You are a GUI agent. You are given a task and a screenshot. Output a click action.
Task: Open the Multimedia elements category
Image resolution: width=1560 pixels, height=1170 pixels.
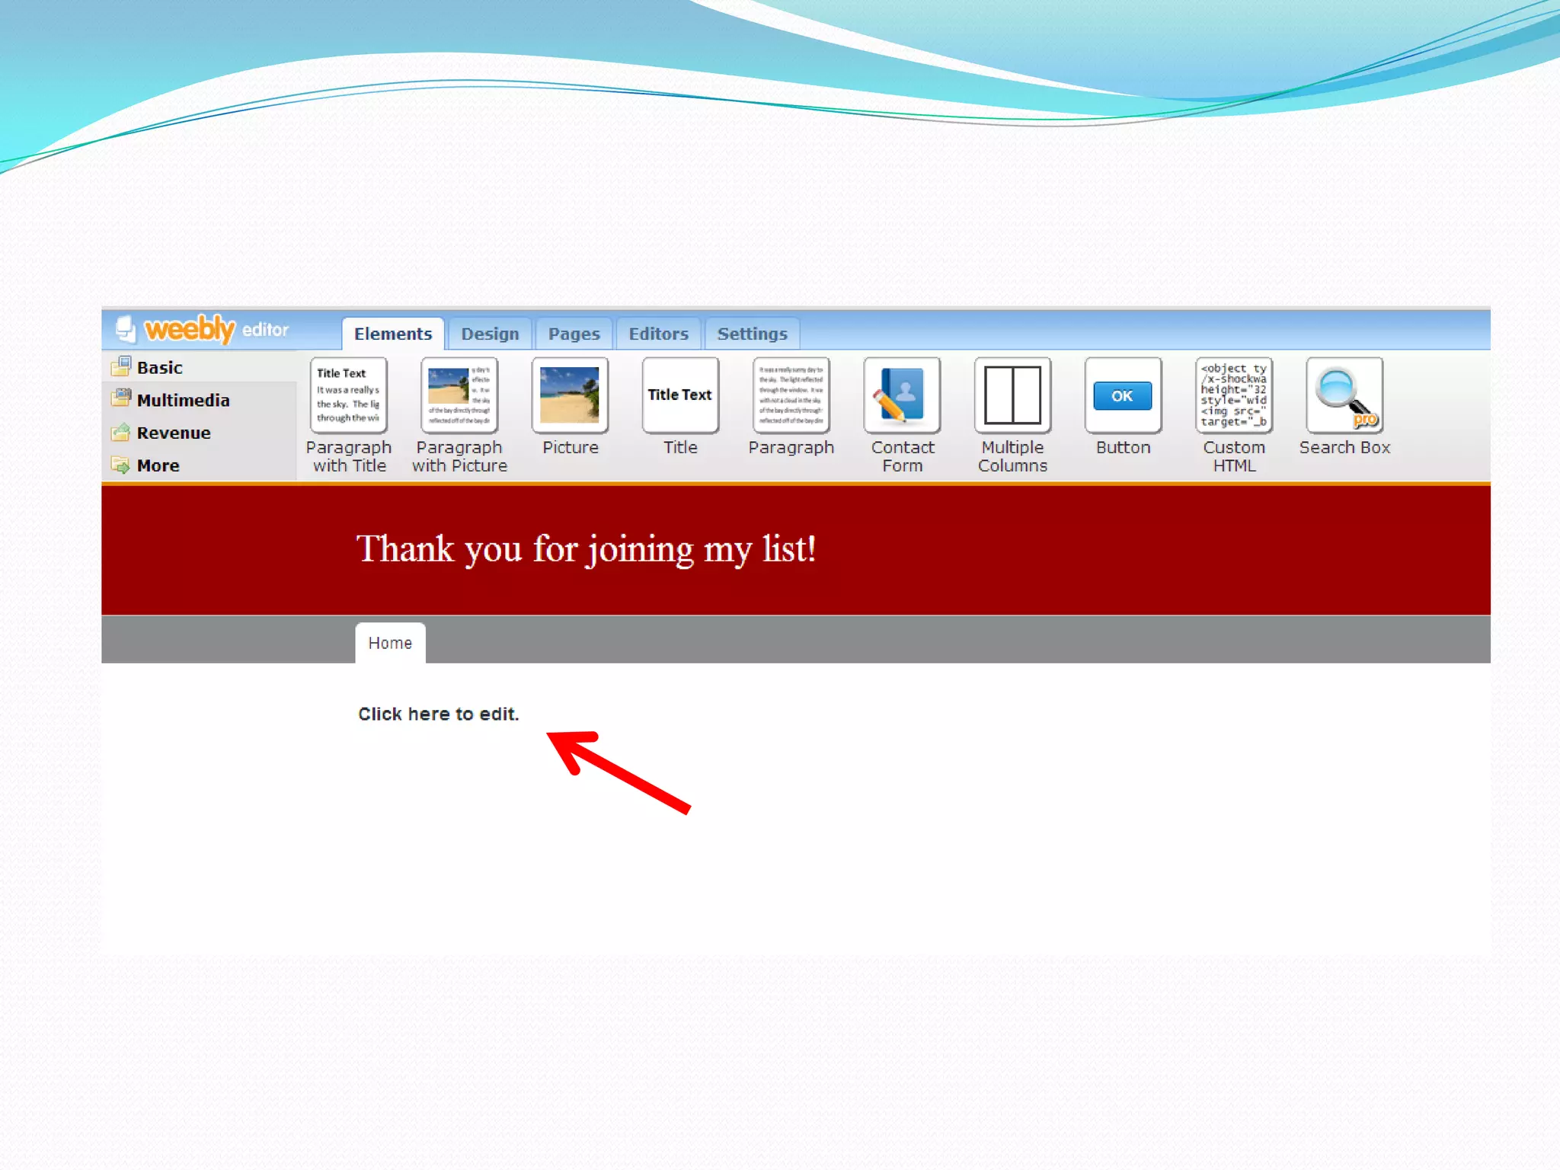(x=183, y=401)
